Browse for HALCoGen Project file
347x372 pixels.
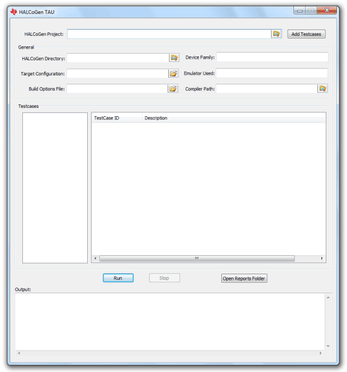pos(276,34)
